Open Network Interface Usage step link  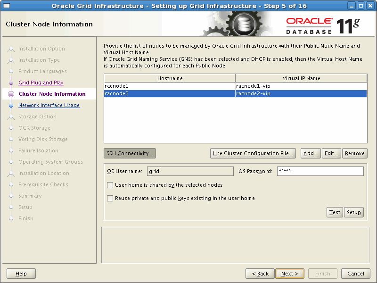point(49,105)
